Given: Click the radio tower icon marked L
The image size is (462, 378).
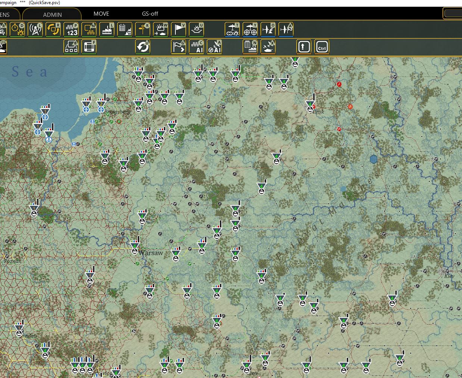Looking at the screenshot, I should click(x=35, y=30).
